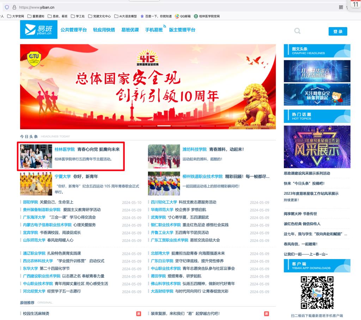Click the shield icon in address bar
The image size is (361, 320).
[7, 7]
